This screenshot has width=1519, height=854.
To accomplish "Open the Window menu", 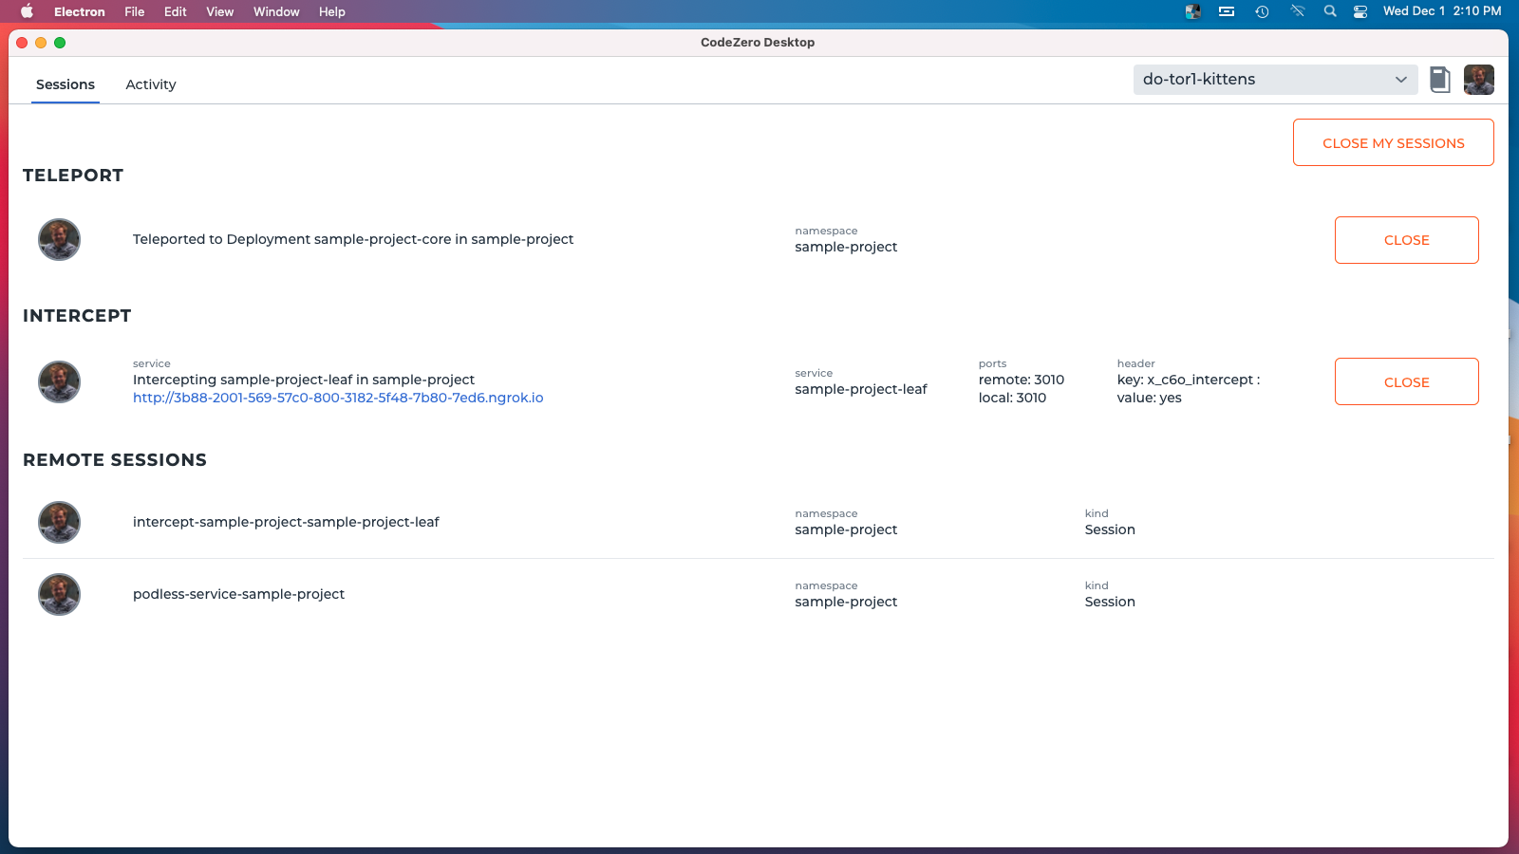I will (276, 11).
